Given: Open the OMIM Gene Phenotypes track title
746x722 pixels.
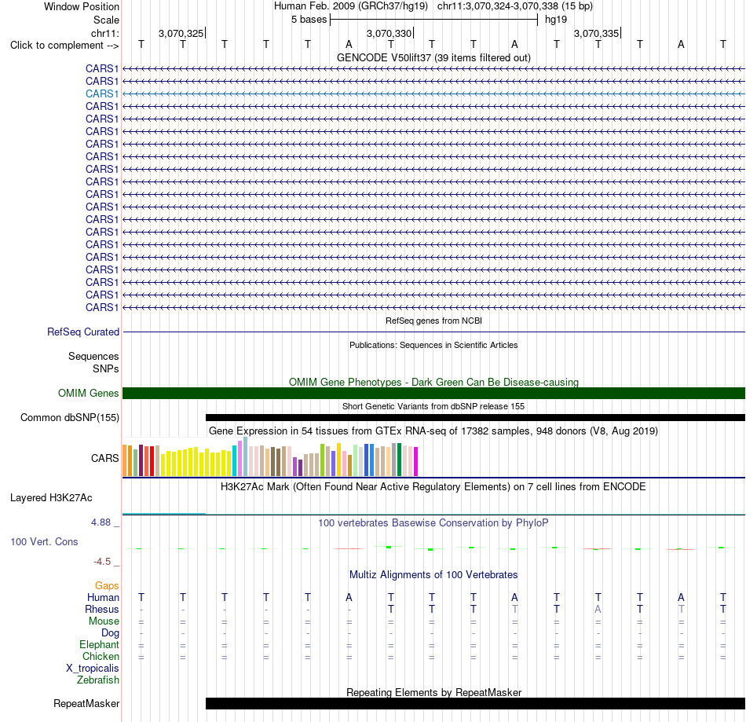Looking at the screenshot, I should (433, 382).
